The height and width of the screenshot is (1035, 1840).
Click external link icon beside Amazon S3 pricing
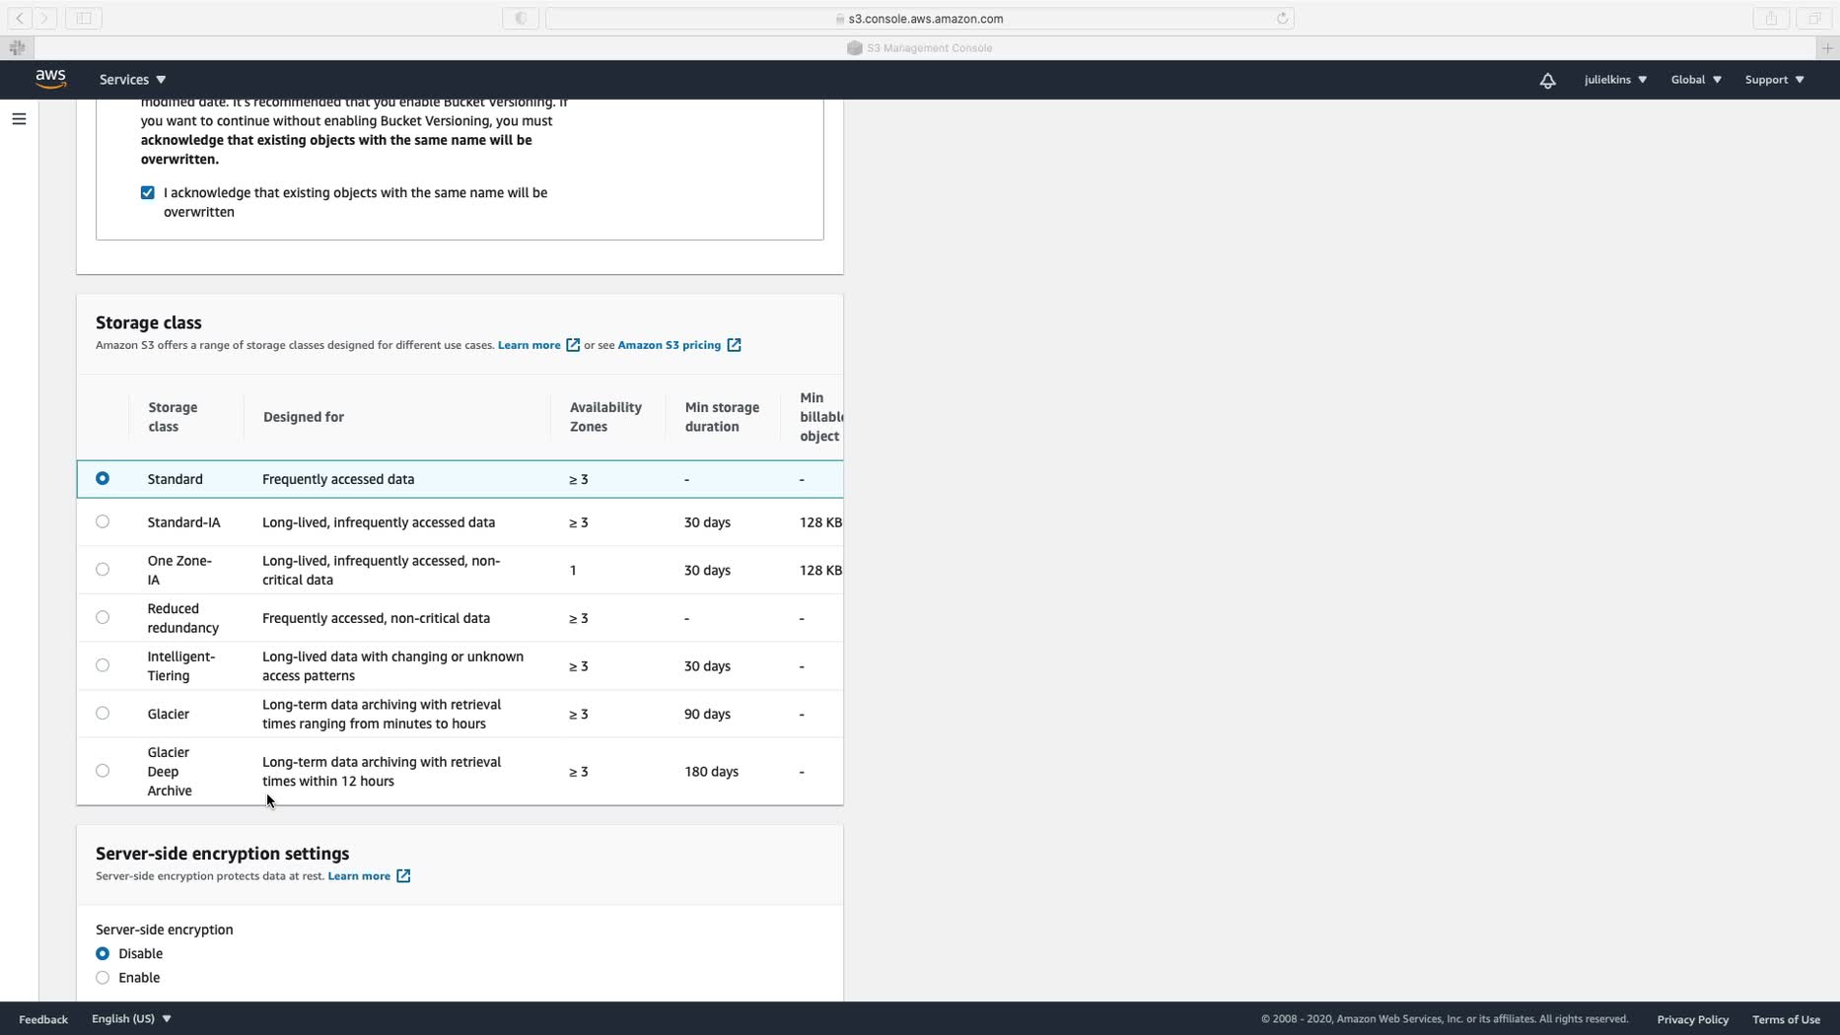[x=734, y=345]
